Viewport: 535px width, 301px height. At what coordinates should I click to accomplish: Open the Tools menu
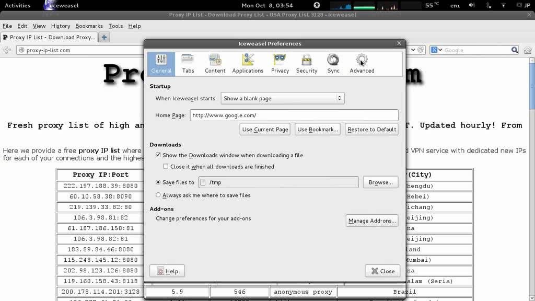[x=115, y=26]
